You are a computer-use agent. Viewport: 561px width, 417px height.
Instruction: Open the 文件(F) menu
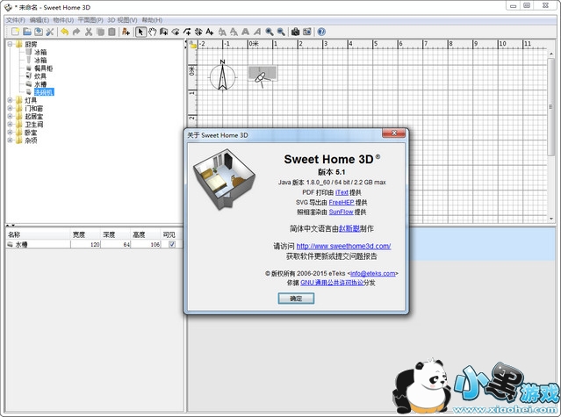tap(15, 19)
